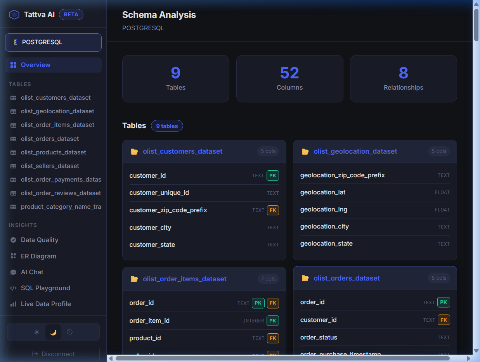The height and width of the screenshot is (362, 480).
Task: Click the Disconnect button
Action: coord(53,353)
